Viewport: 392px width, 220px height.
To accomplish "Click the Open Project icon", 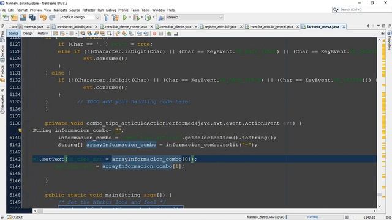I will tap(23, 18).
